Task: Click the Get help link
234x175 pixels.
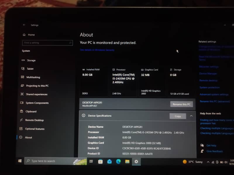Action: pos(211,146)
